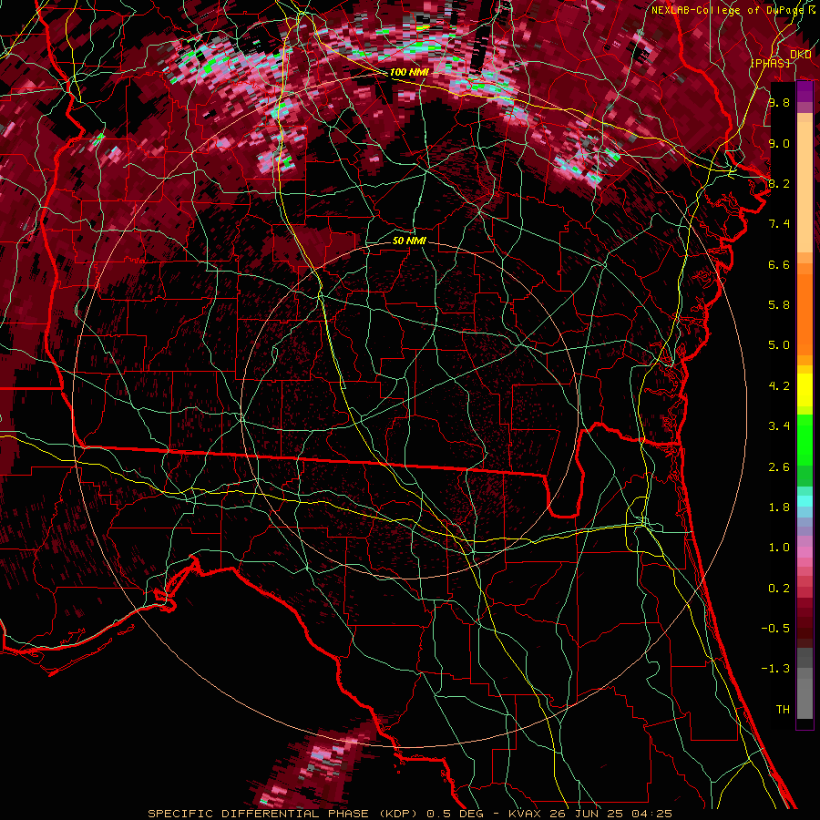Click the 5.0 value on the KDP scale
This screenshot has width=820, height=820.
(x=779, y=345)
